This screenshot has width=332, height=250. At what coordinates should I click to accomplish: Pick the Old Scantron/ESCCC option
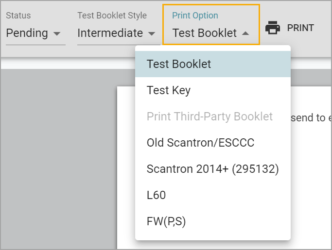click(213, 143)
